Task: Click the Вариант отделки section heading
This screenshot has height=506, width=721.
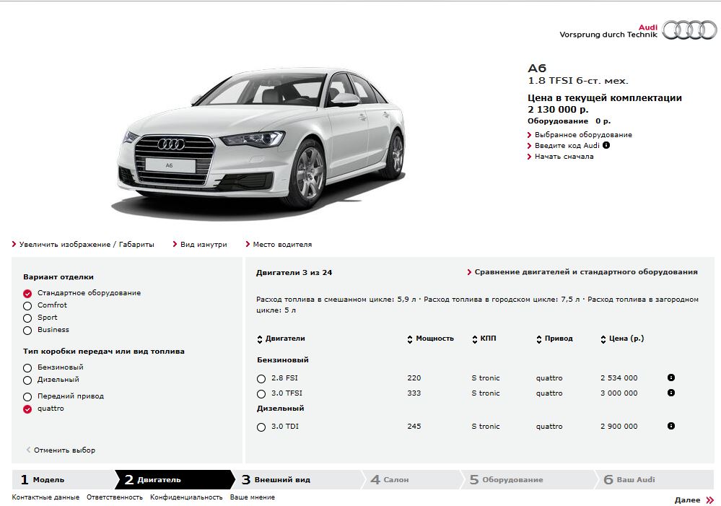Action: click(x=58, y=277)
